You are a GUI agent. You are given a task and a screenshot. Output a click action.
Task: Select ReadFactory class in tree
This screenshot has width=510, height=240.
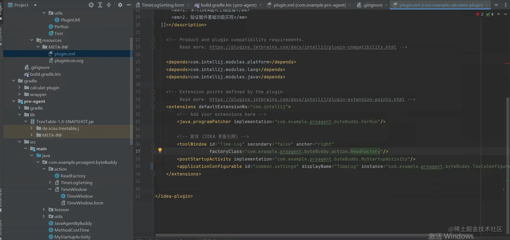pos(73,176)
